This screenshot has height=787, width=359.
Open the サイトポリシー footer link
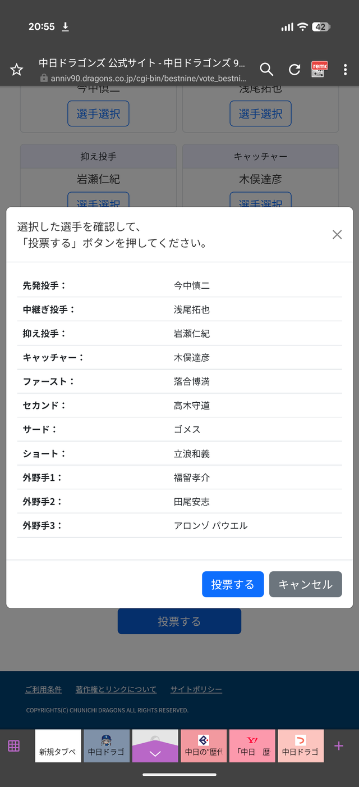pyautogui.click(x=196, y=689)
